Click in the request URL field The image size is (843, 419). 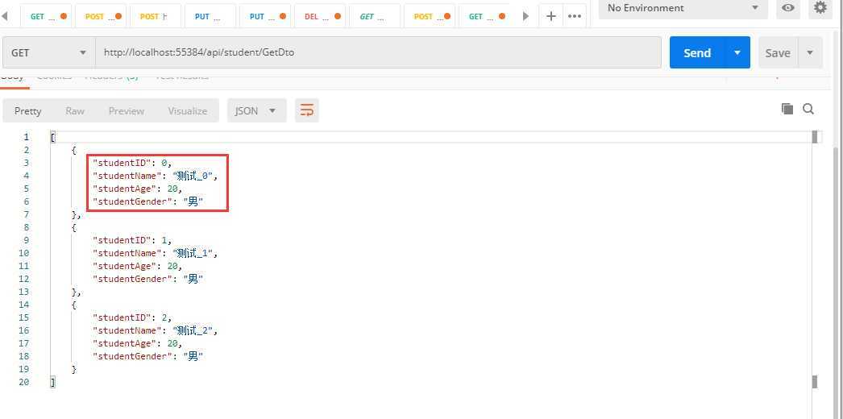[379, 52]
